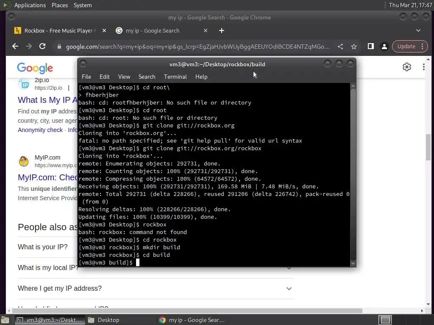Open the show desktop taskbar icon
Viewport: 434px width, 325px height.
click(5, 320)
